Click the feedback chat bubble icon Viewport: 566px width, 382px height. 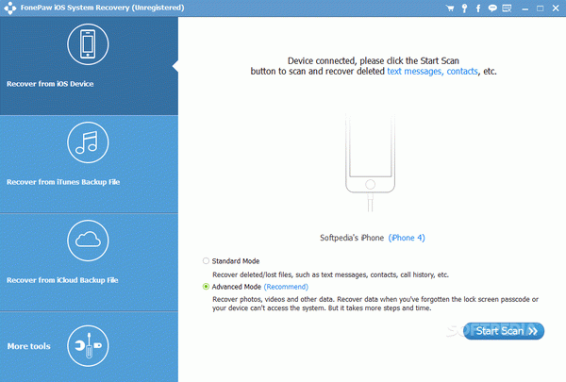pos(492,8)
